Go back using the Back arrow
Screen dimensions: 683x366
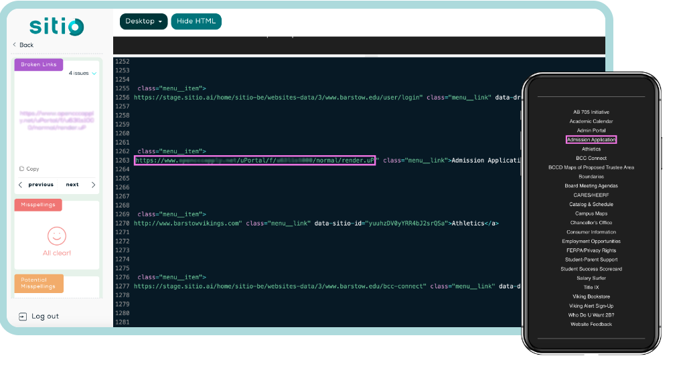[x=14, y=45]
